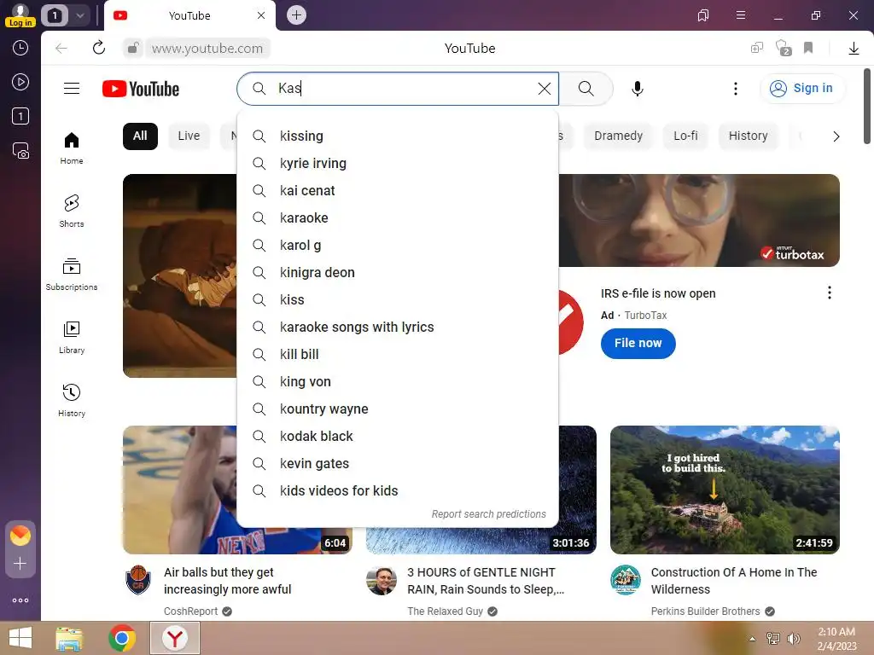The width and height of the screenshot is (874, 655).
Task: Choose the 'kai cenat' suggestion
Action: tap(398, 190)
